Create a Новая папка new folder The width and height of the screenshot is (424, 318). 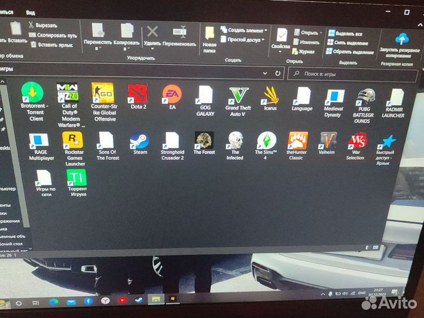[209, 39]
